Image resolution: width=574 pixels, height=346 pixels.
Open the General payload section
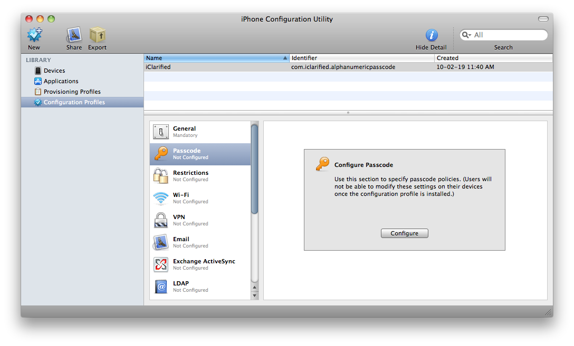(200, 132)
